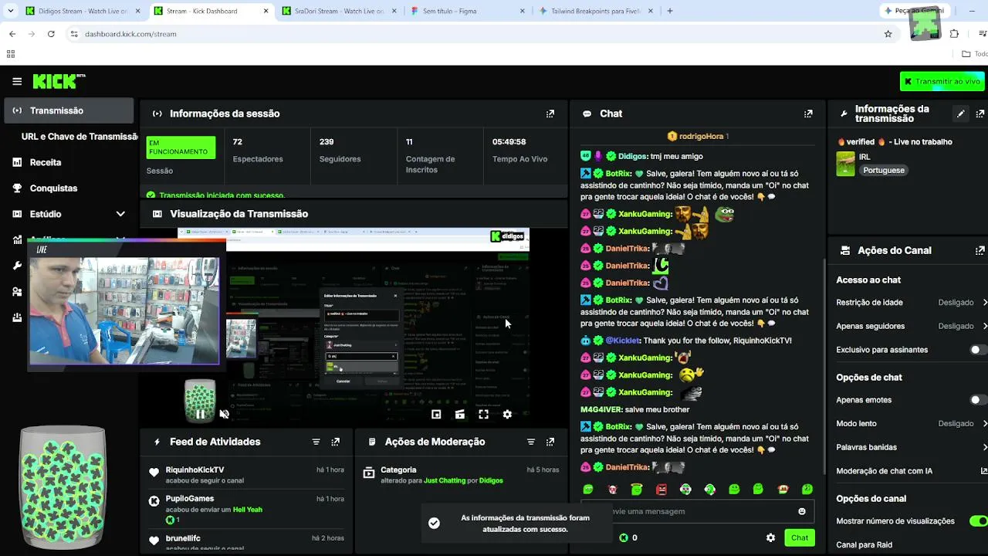Open the emoji picker in the message box
Viewport: 988px width, 556px height.
pos(802,511)
